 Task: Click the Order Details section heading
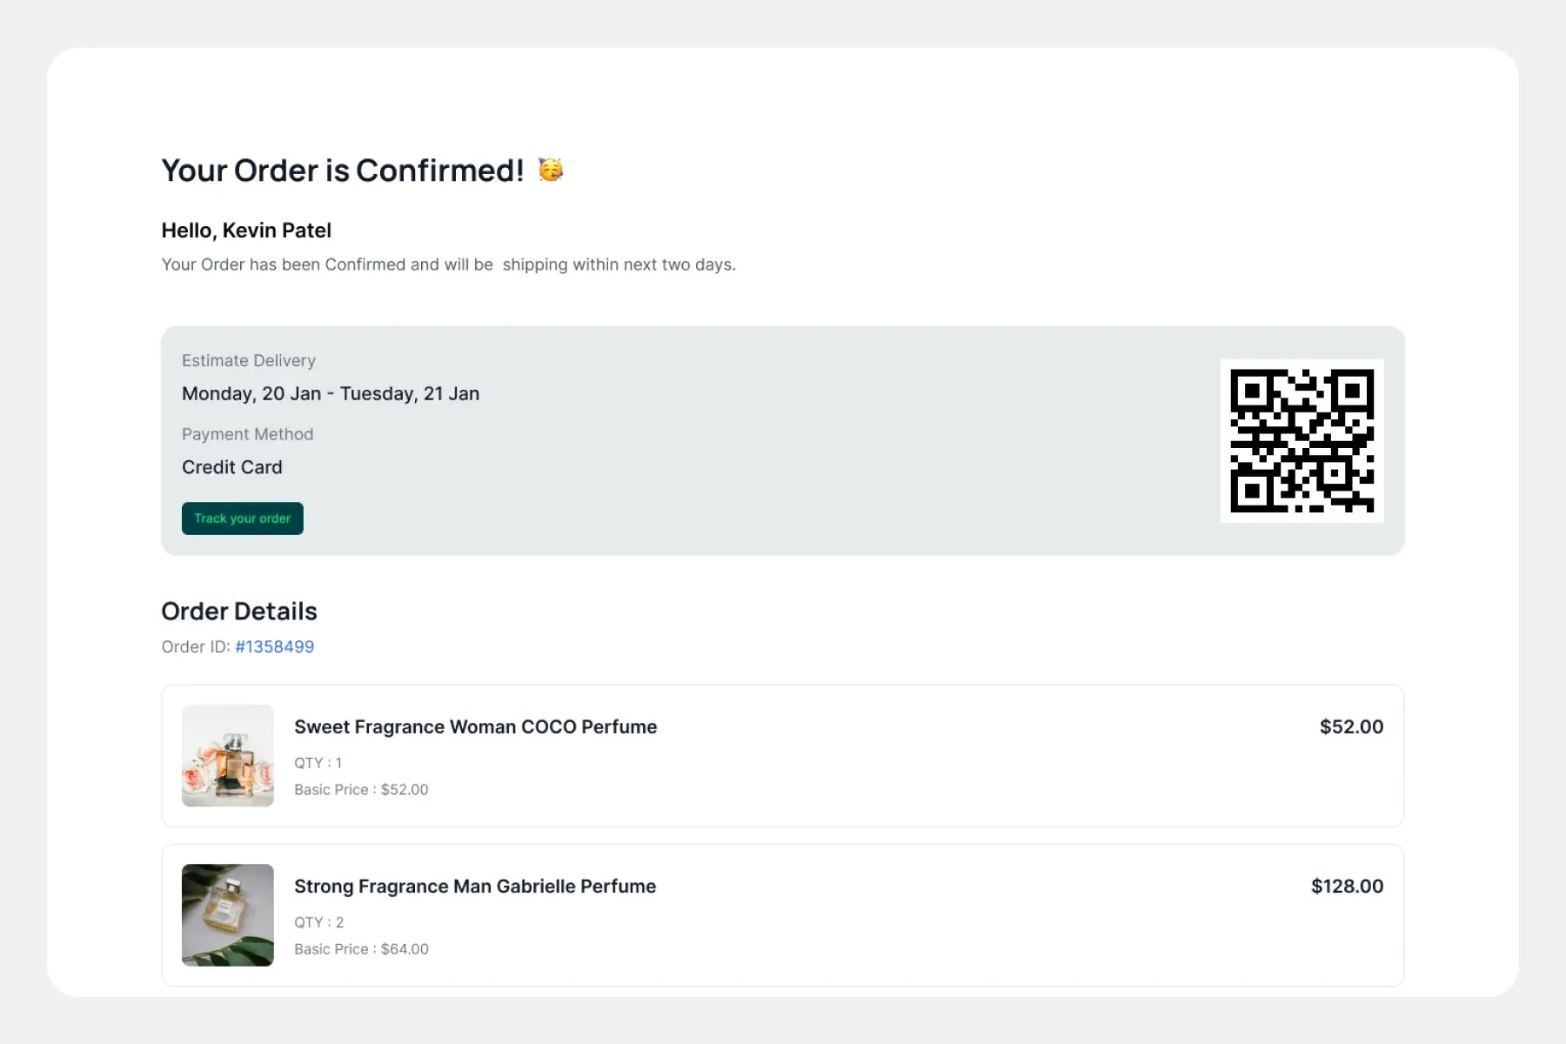pyautogui.click(x=239, y=611)
